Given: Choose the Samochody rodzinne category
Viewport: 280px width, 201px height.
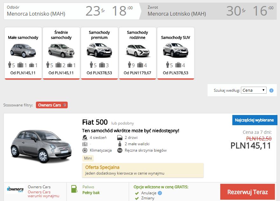Looking at the screenshot, I should (x=137, y=53).
